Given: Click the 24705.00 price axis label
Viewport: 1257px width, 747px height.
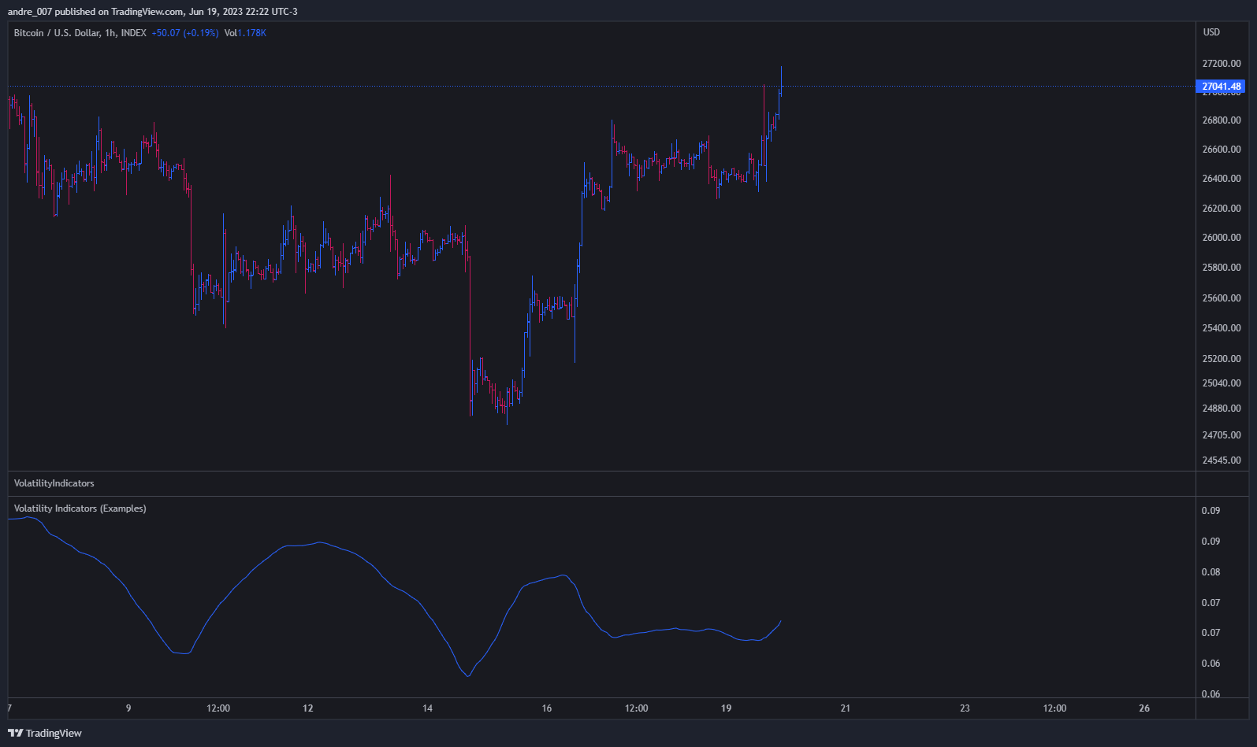Looking at the screenshot, I should tap(1222, 435).
